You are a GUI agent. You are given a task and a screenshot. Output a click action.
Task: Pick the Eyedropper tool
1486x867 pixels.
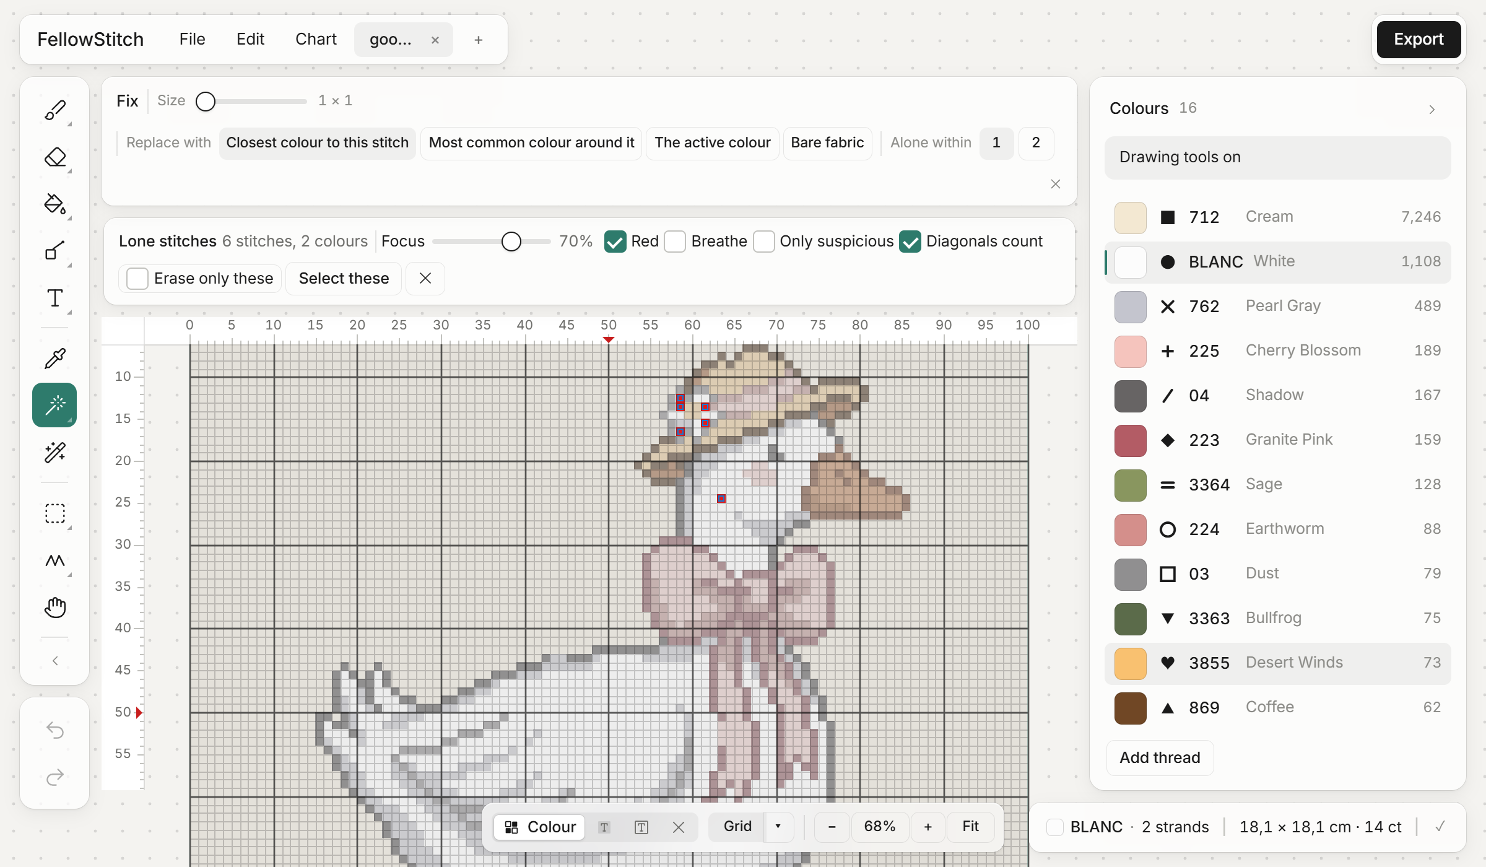[55, 358]
